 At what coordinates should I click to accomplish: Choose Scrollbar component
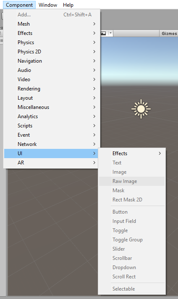click(132, 258)
